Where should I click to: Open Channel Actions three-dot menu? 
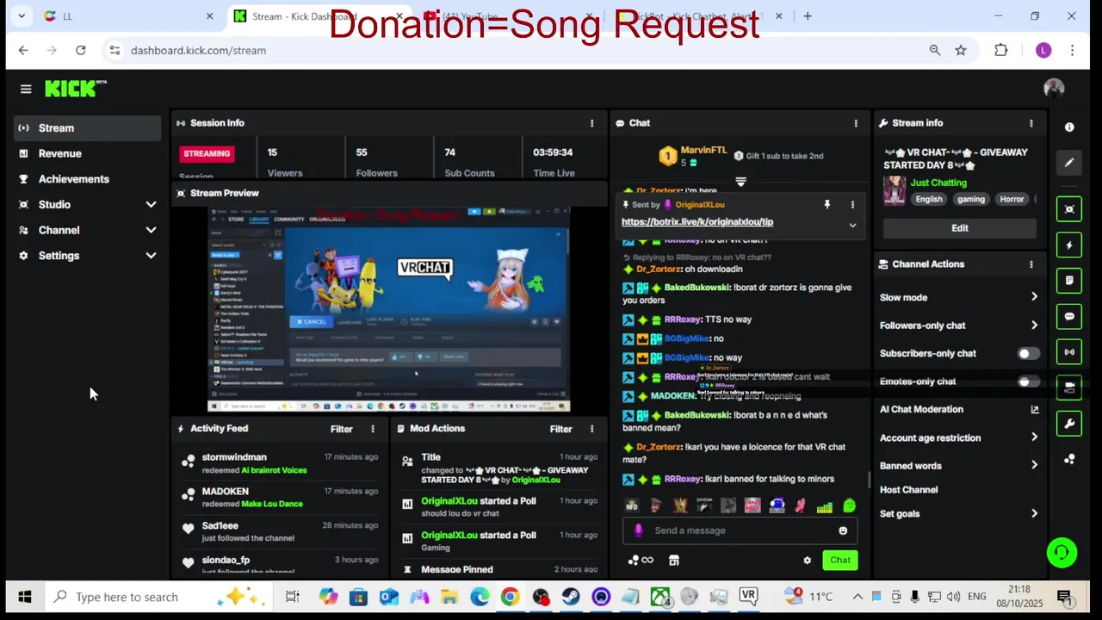point(1031,264)
